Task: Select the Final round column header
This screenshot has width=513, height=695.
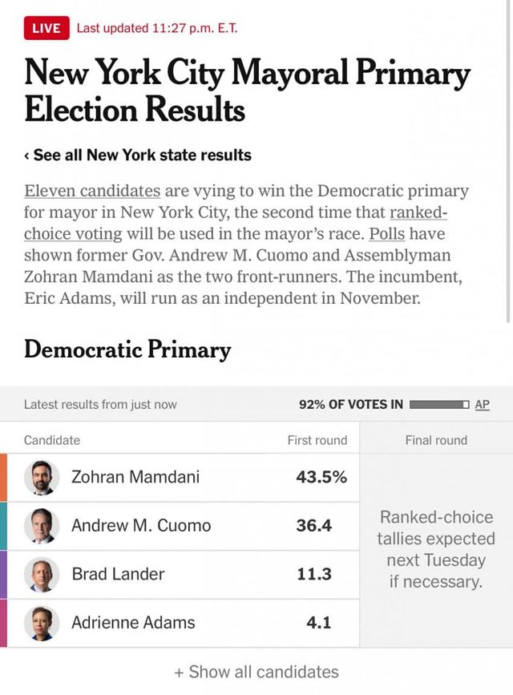Action: click(x=436, y=440)
